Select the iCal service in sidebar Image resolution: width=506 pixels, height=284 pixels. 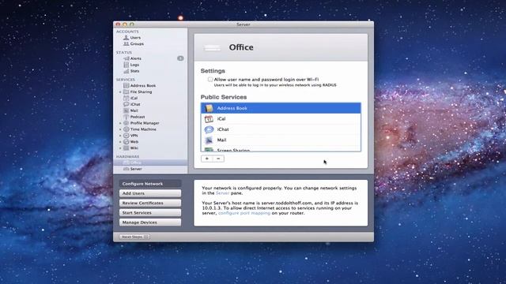pyautogui.click(x=130, y=98)
